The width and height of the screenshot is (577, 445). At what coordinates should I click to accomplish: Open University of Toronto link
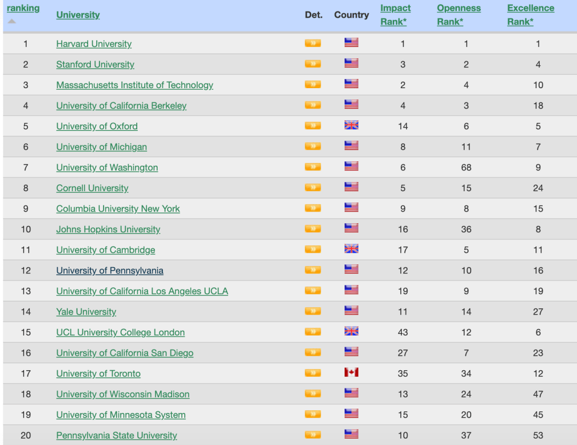click(x=98, y=373)
